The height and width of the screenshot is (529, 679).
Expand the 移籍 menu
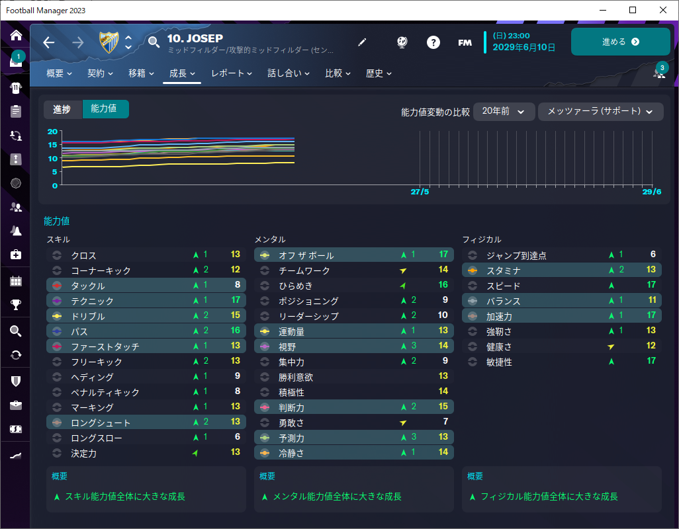[141, 73]
